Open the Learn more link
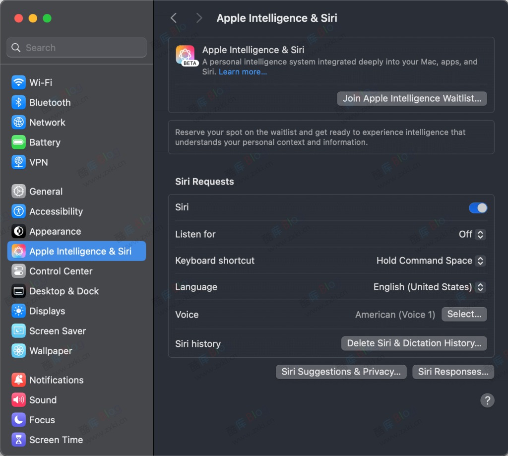 click(242, 71)
